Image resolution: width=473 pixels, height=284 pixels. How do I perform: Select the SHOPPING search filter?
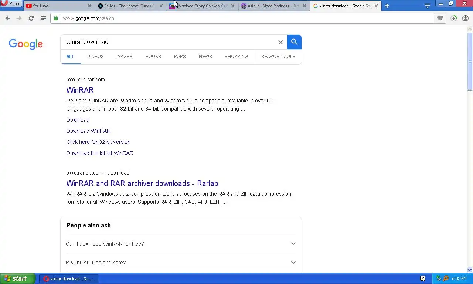click(236, 57)
